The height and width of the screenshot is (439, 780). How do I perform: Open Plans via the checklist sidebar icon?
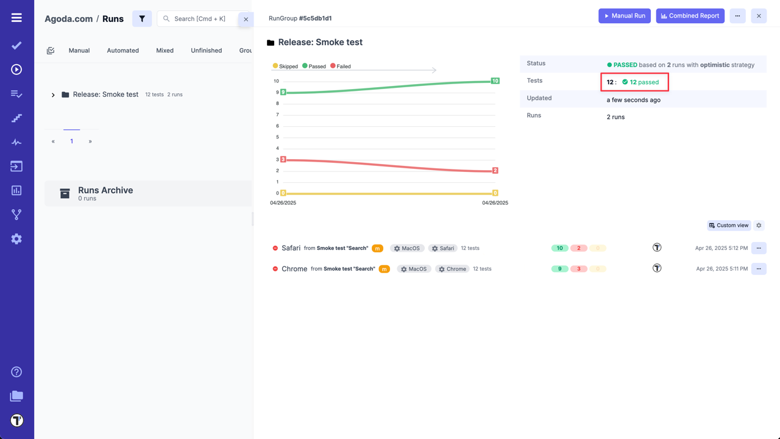coord(16,94)
